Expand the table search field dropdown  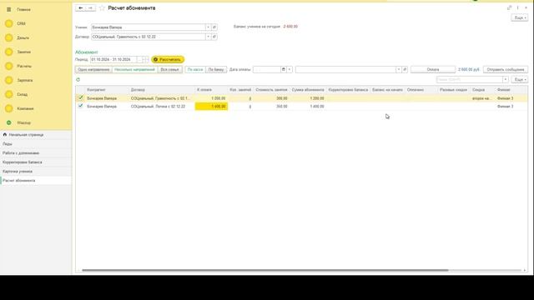(x=506, y=80)
